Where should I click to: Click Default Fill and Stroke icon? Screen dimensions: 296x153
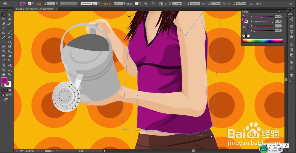pyautogui.click(x=2, y=86)
